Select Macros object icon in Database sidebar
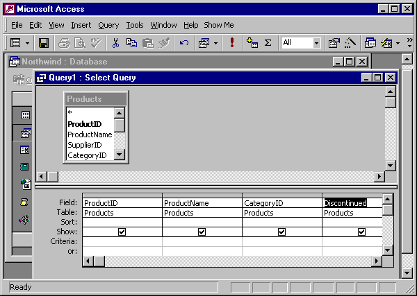 point(24,202)
